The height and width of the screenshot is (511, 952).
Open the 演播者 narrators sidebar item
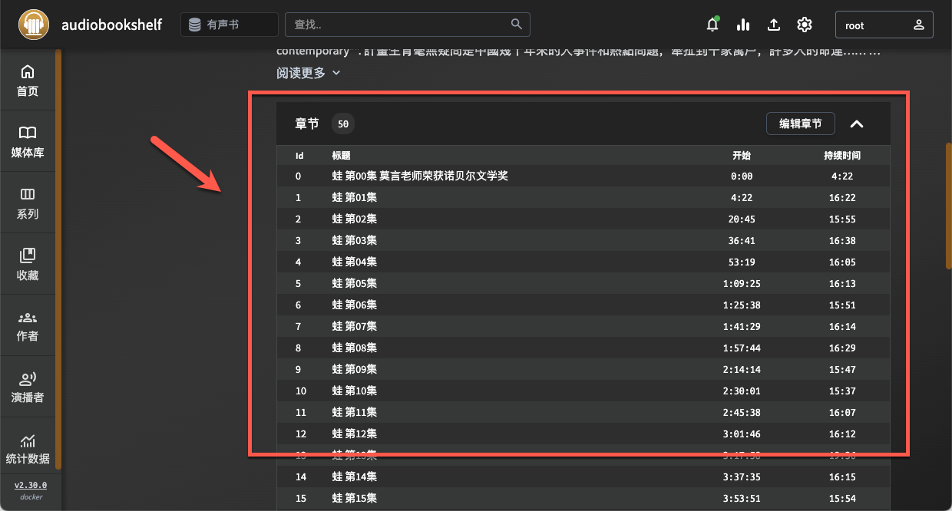click(28, 387)
